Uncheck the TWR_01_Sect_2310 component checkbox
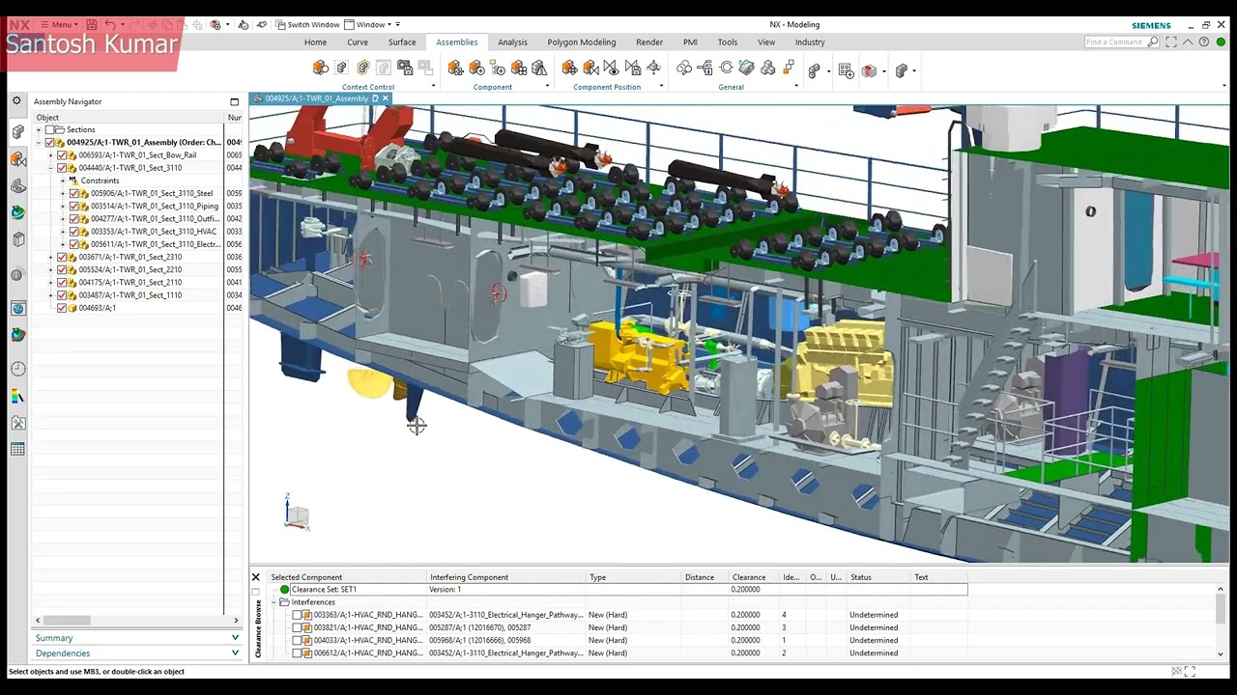This screenshot has width=1237, height=695. point(62,257)
